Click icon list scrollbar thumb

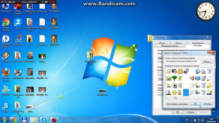pos(175,98)
